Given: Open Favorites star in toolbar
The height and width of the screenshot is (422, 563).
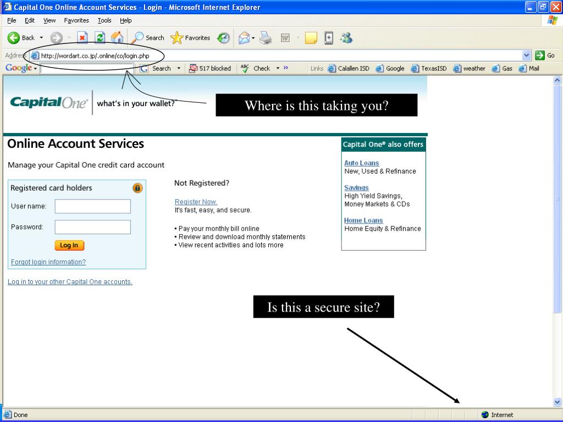Looking at the screenshot, I should tap(190, 38).
